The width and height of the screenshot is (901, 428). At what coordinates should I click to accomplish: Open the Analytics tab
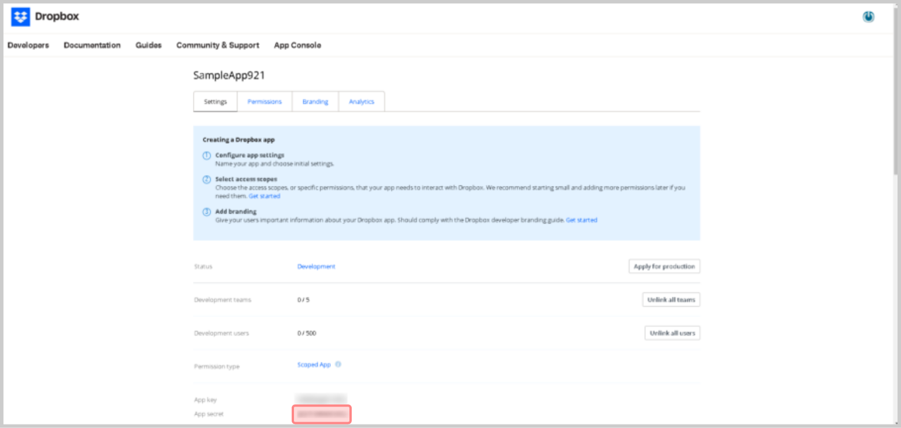[361, 102]
